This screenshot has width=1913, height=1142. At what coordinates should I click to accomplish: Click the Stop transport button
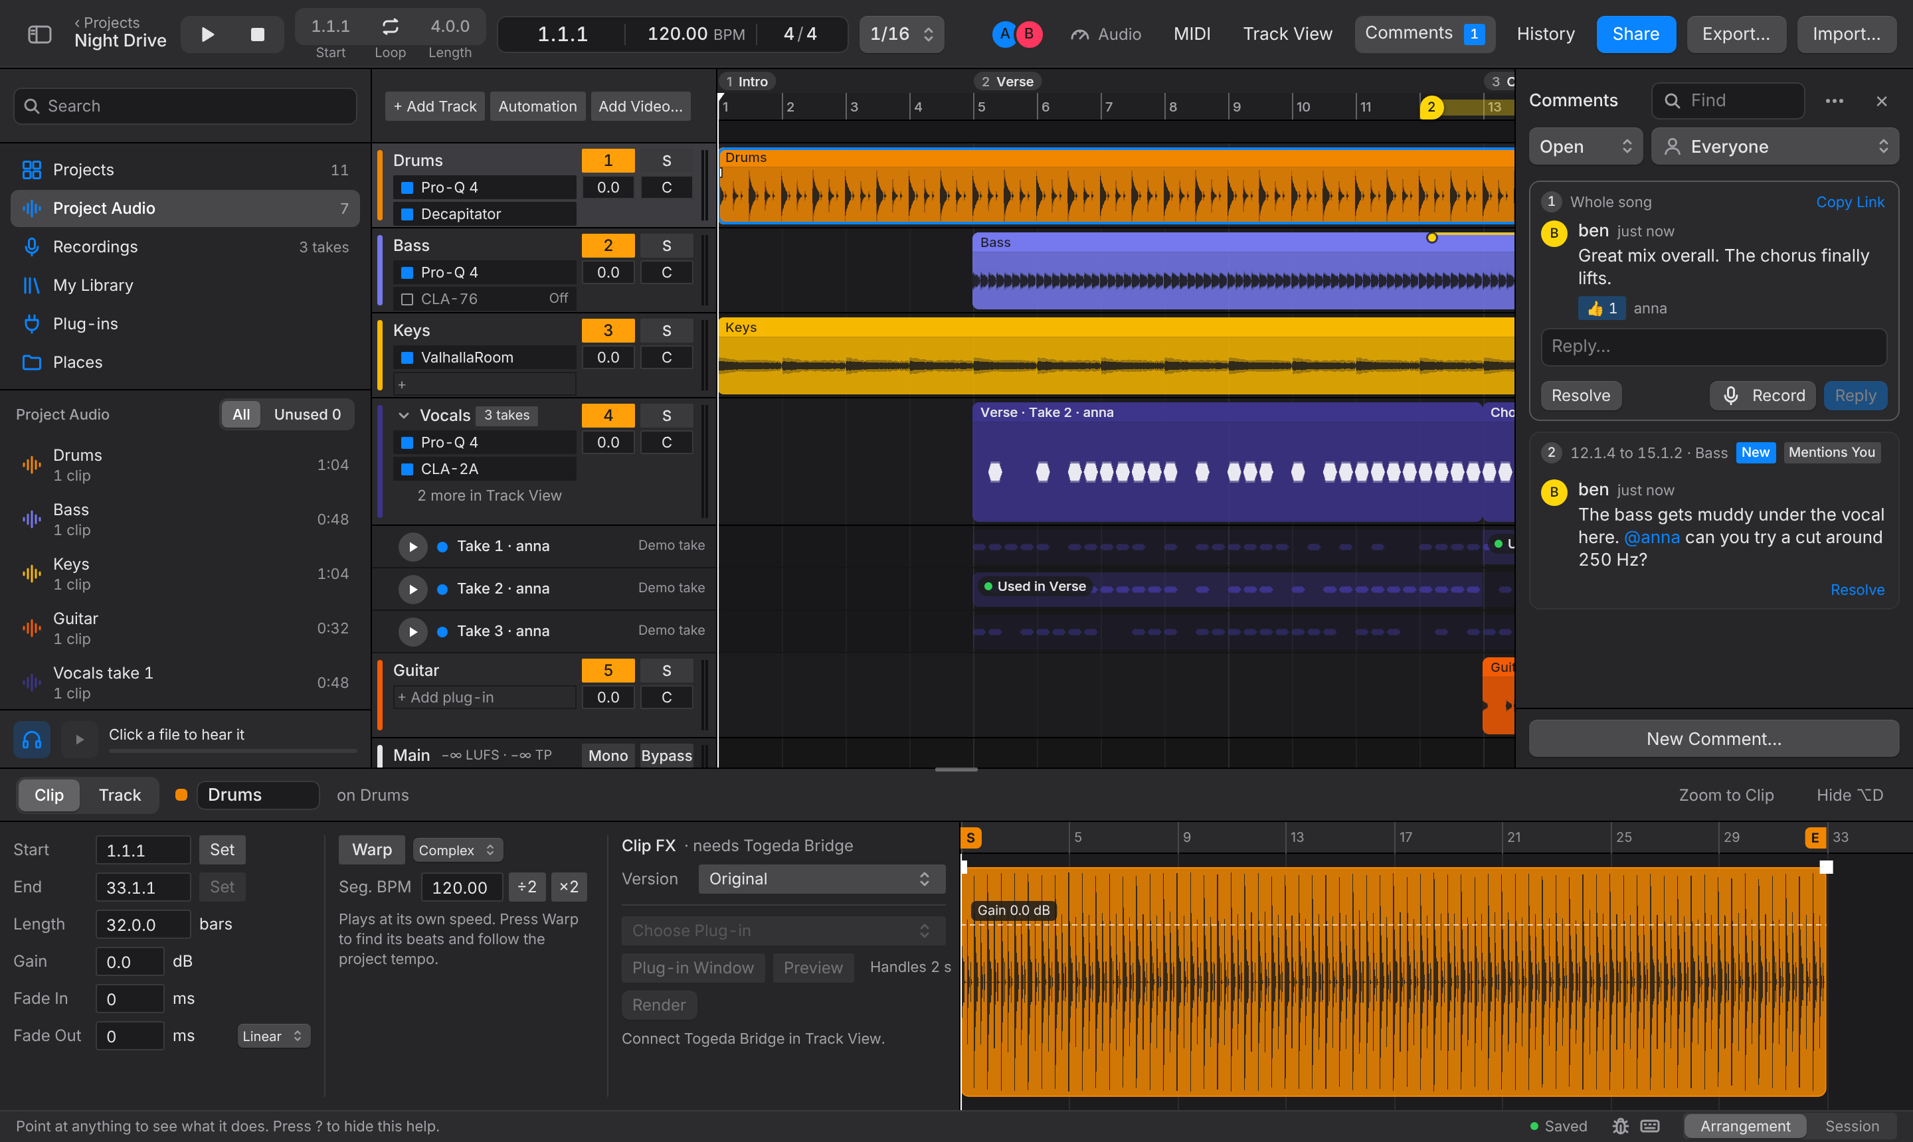(257, 34)
